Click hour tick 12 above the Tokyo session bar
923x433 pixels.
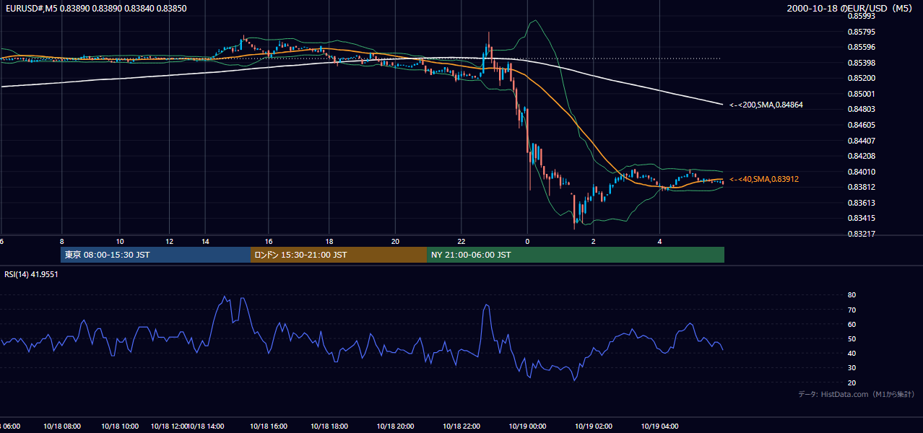169,241
